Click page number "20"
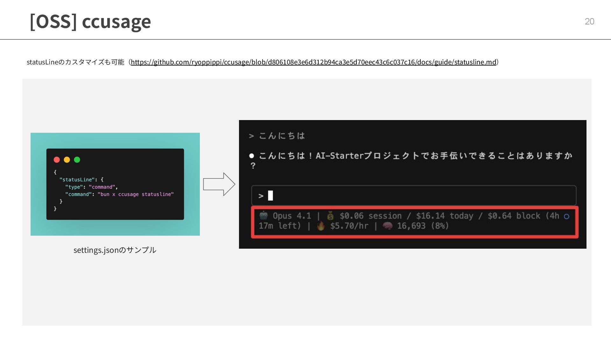 tap(589, 21)
